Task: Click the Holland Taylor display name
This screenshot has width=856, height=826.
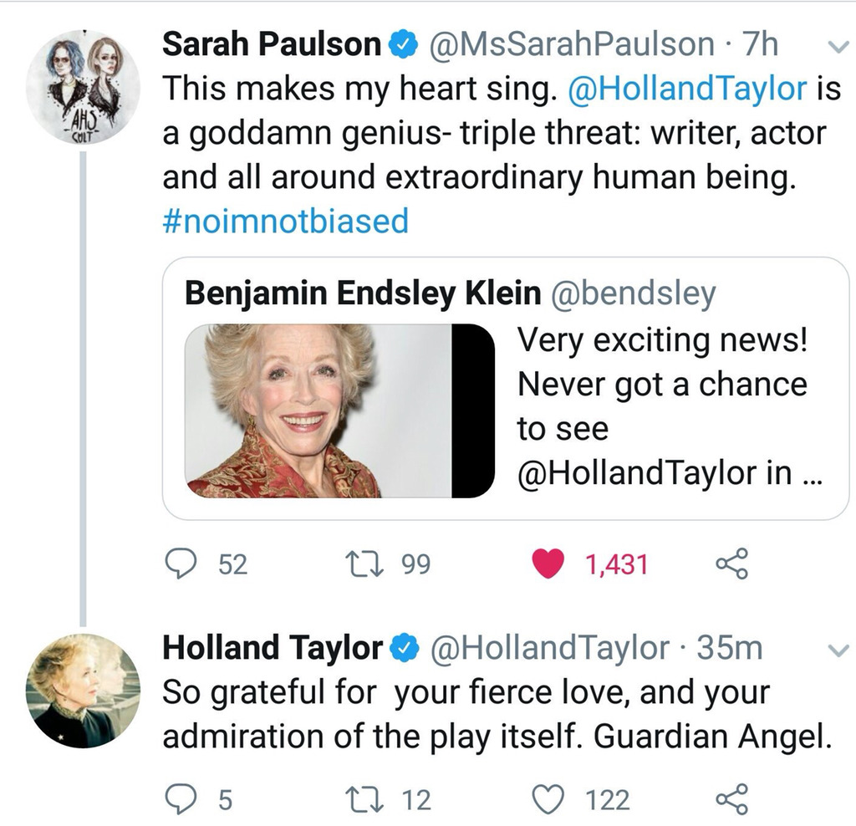Action: (273, 647)
